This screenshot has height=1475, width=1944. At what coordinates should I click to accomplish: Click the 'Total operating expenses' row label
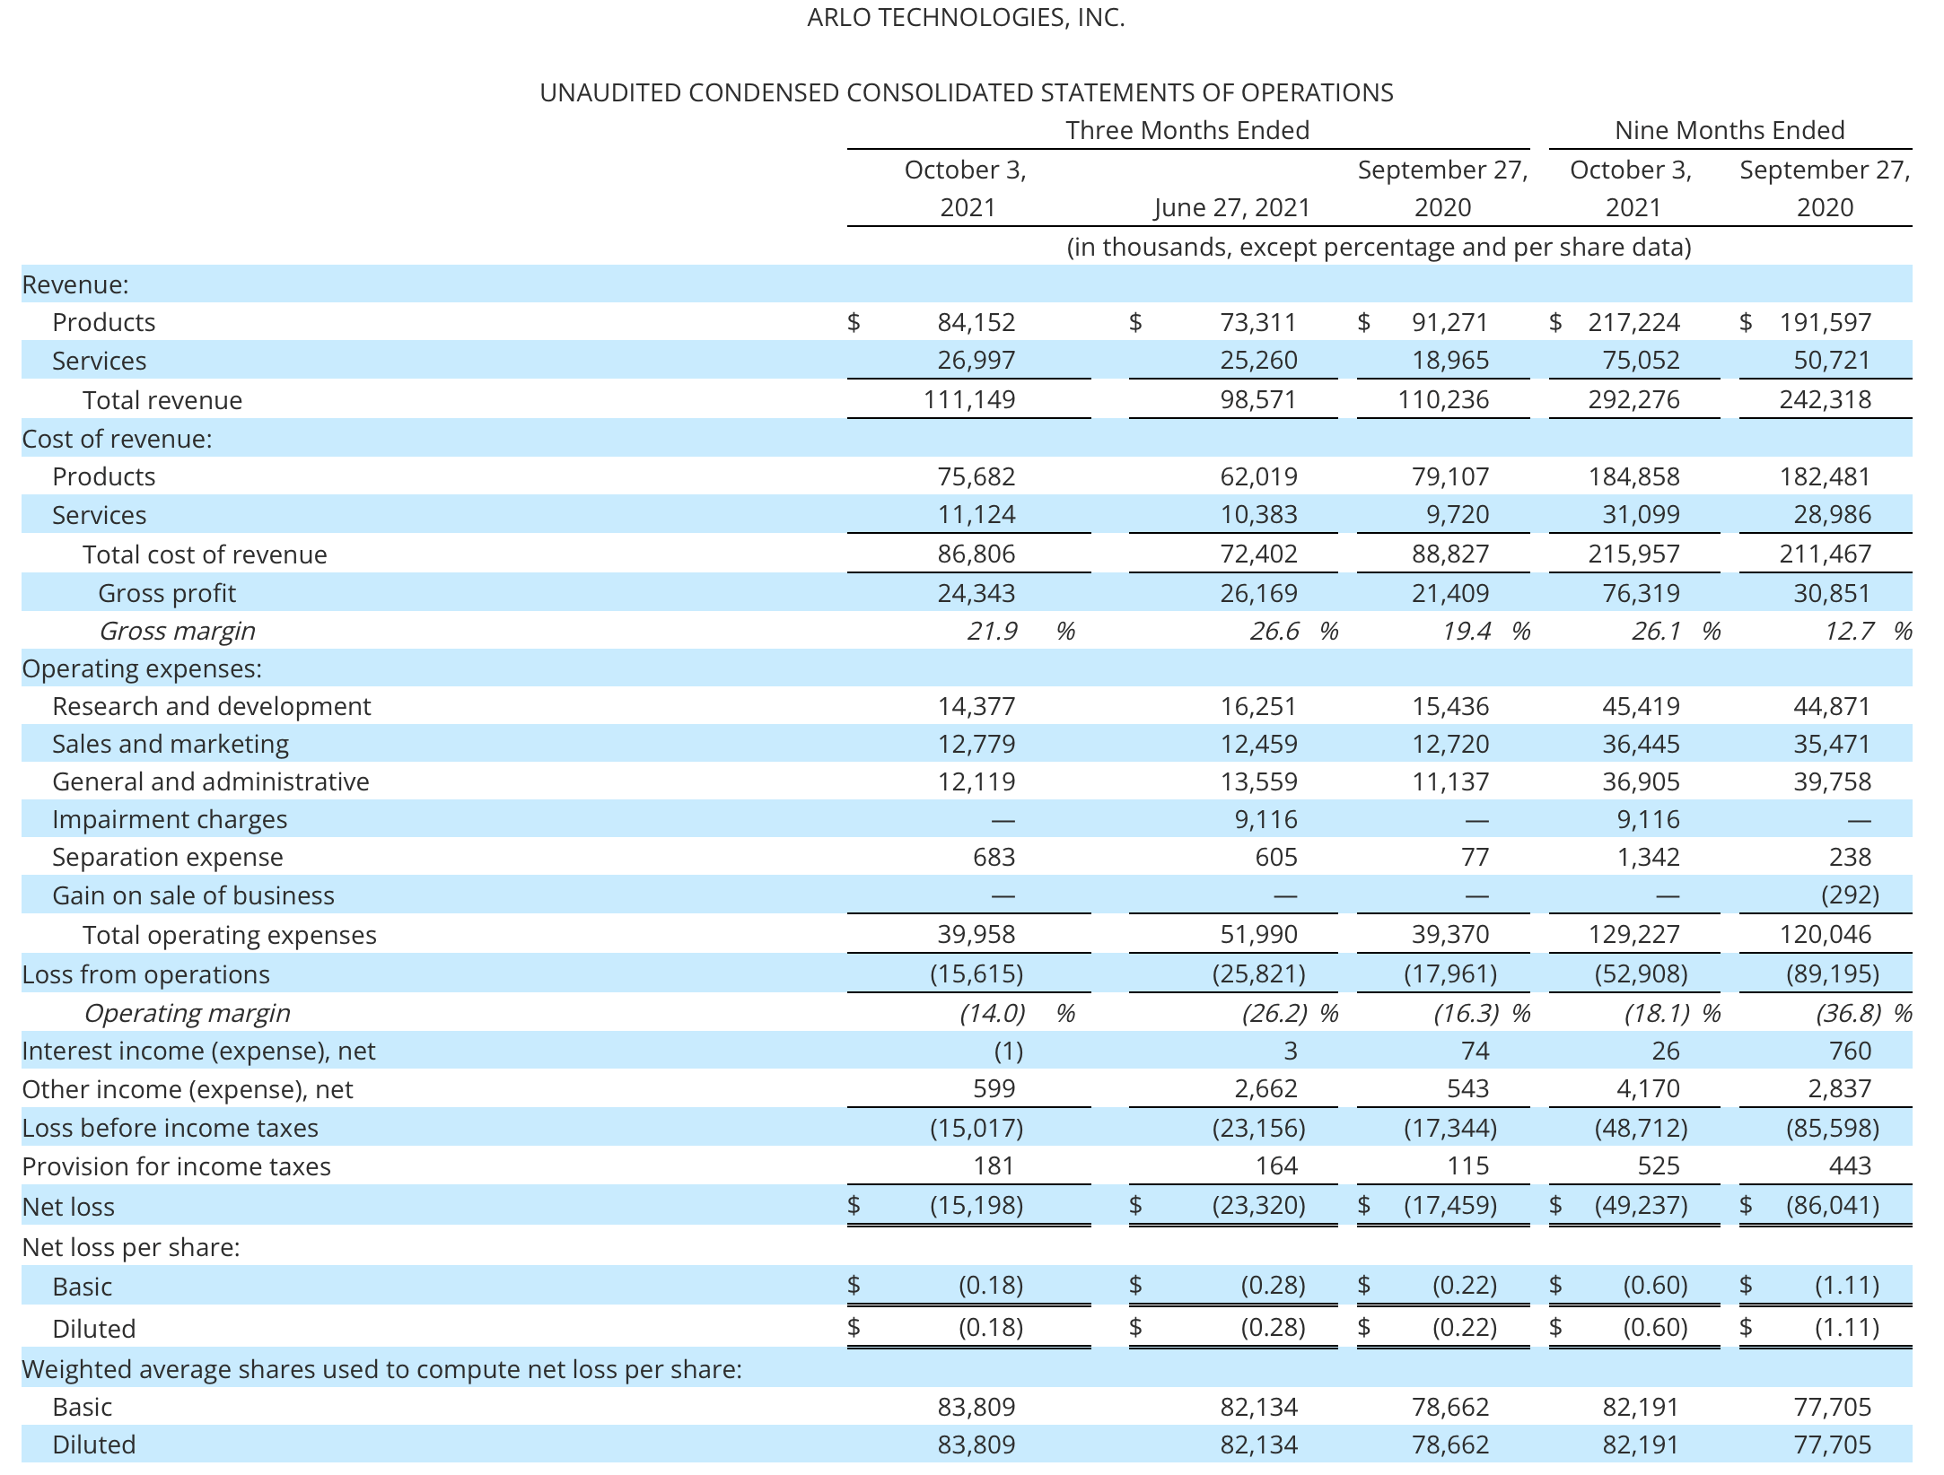point(230,935)
